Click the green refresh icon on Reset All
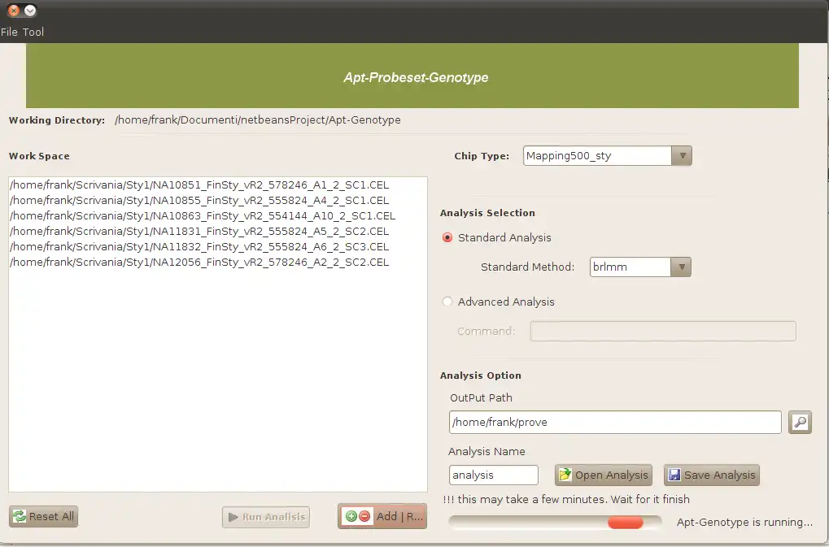Screen dimensions: 829x547 [x=20, y=516]
